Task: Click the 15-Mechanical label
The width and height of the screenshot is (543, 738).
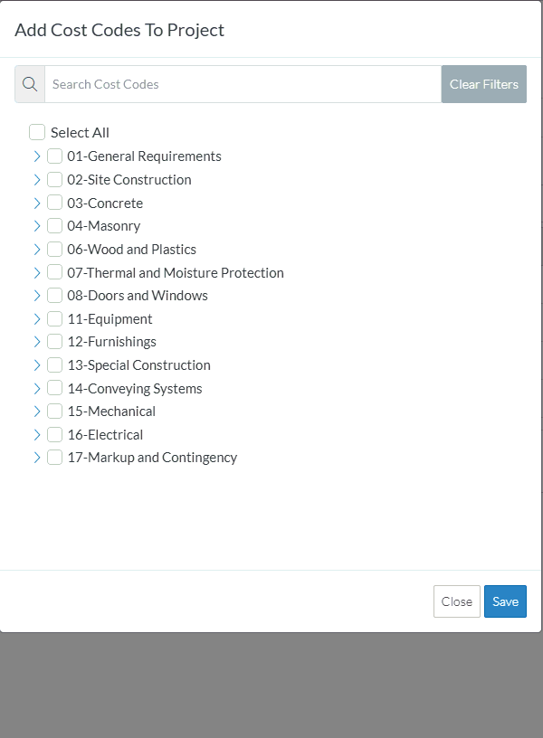Action: tap(111, 412)
